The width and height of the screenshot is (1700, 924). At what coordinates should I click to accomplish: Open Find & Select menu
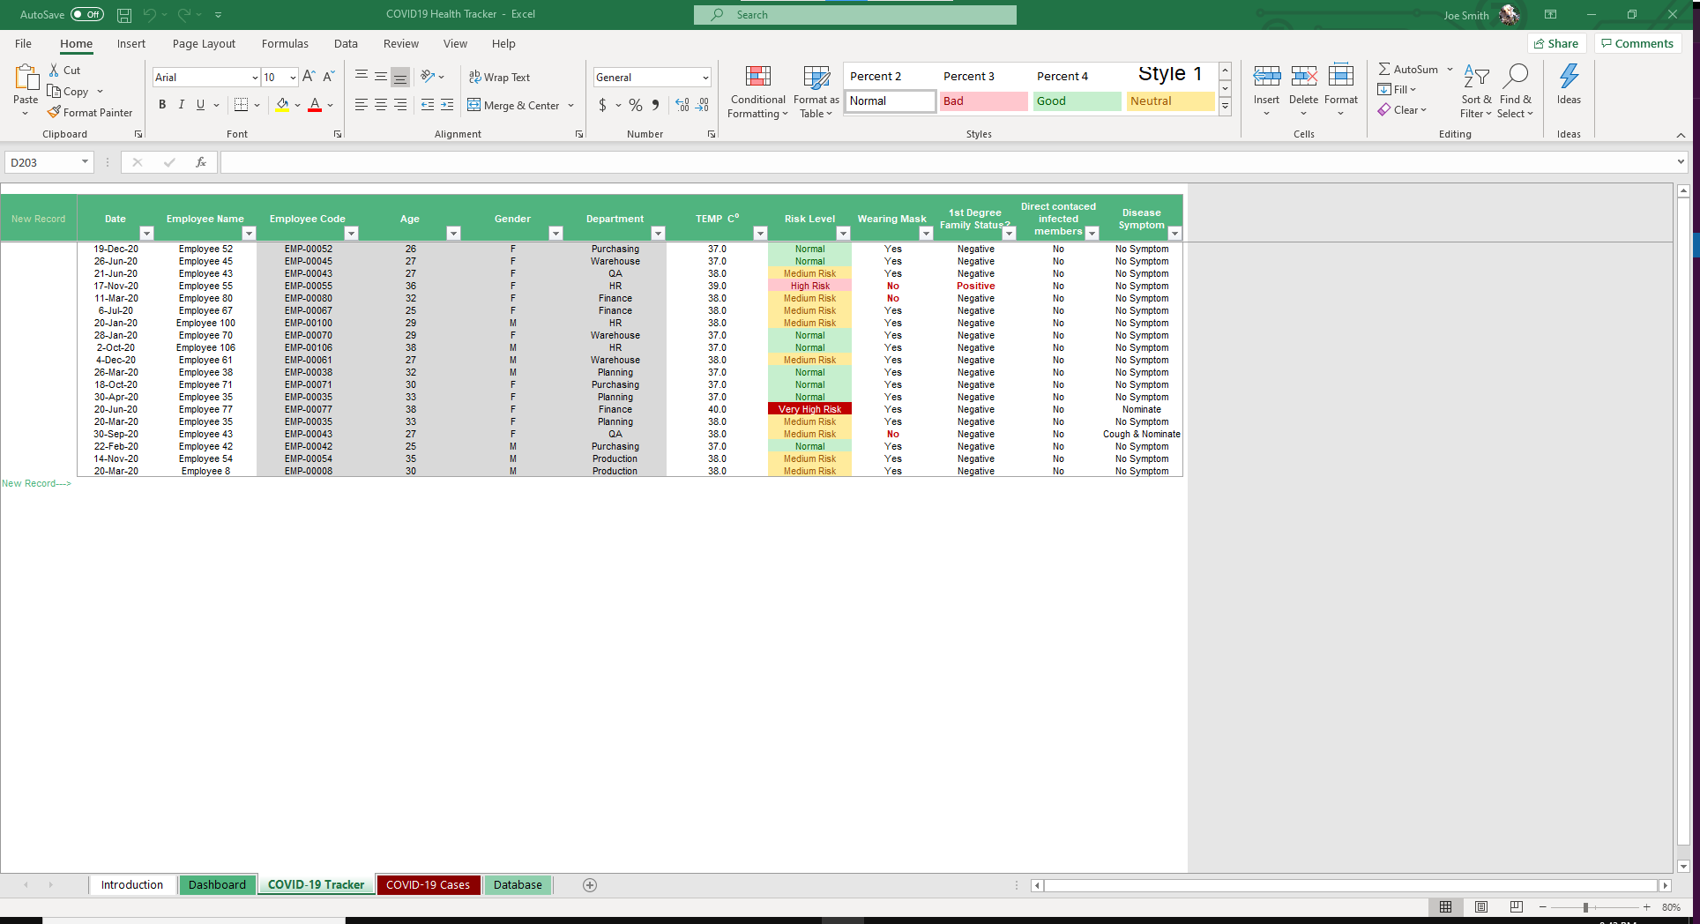[x=1515, y=91]
